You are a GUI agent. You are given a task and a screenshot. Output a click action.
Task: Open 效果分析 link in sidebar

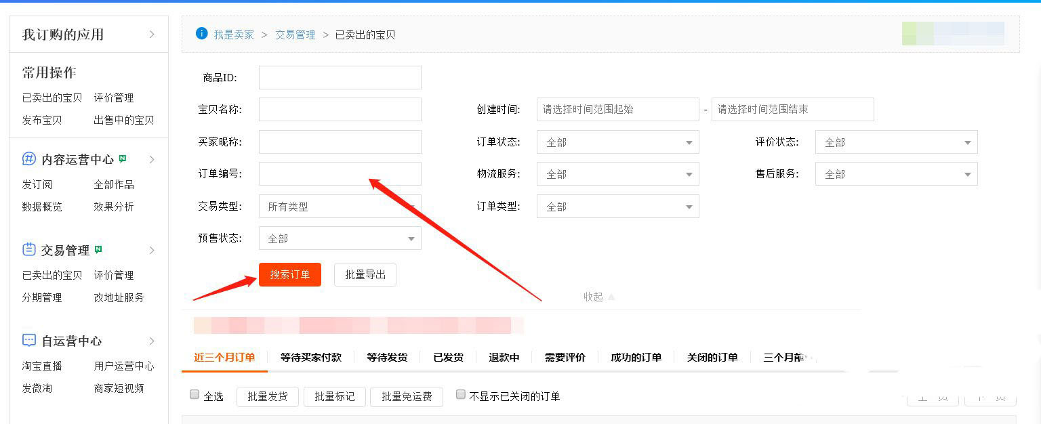[114, 207]
